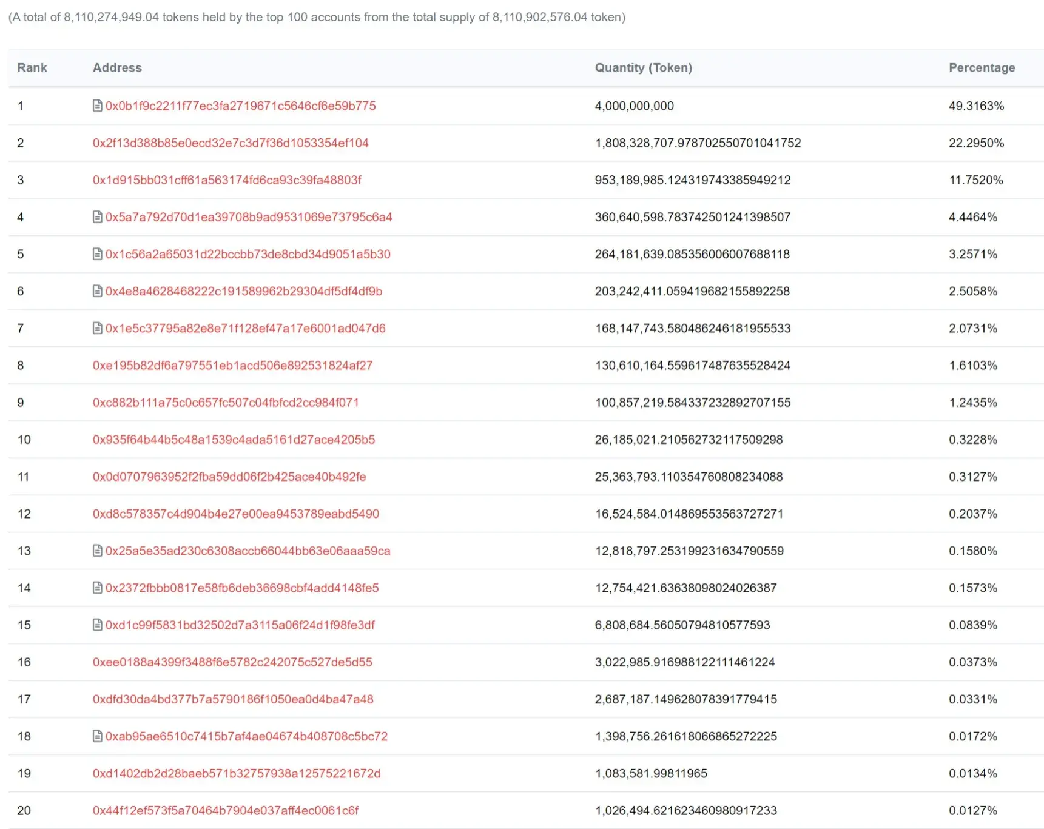Open rank 17 address 0xdfd30da4bd377b7a5790186f1050ea0d4ba47a48
The width and height of the screenshot is (1044, 829).
(x=233, y=699)
